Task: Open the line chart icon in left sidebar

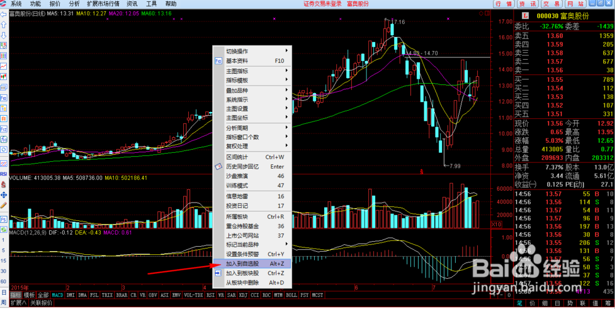Action: (4, 66)
